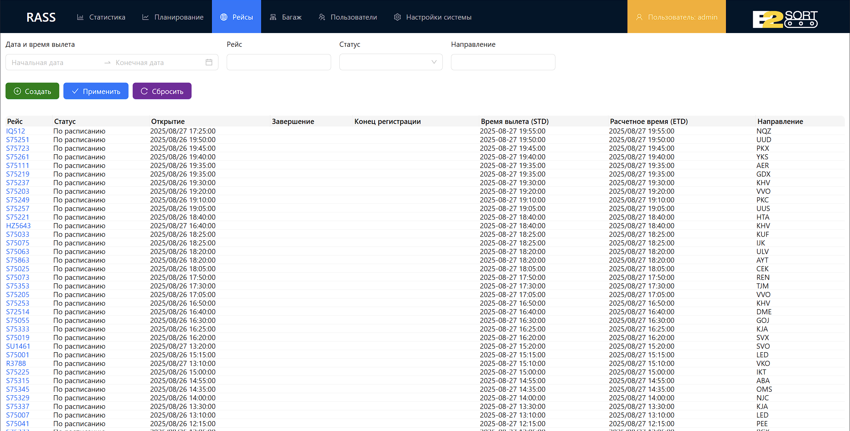Image resolution: width=850 pixels, height=431 pixels.
Task: Click the line graph icon next to Планирование
Action: tap(145, 17)
